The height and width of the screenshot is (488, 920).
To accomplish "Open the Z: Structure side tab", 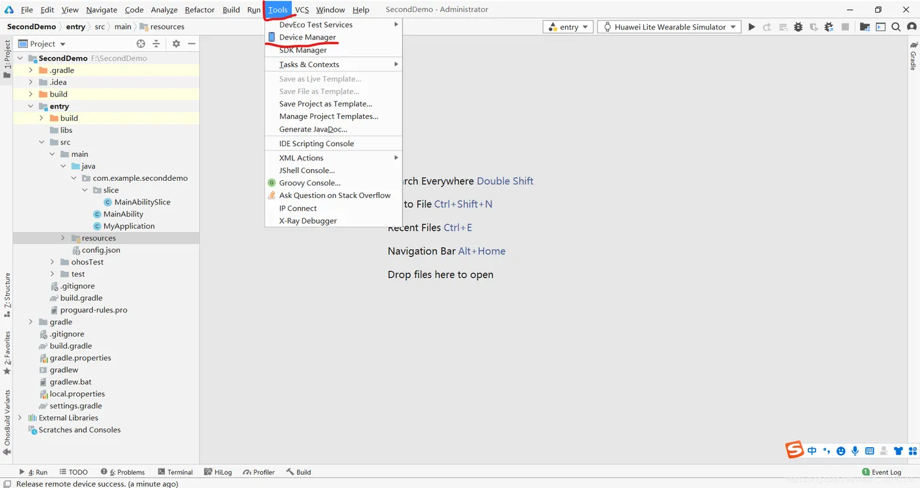I will (x=7, y=295).
